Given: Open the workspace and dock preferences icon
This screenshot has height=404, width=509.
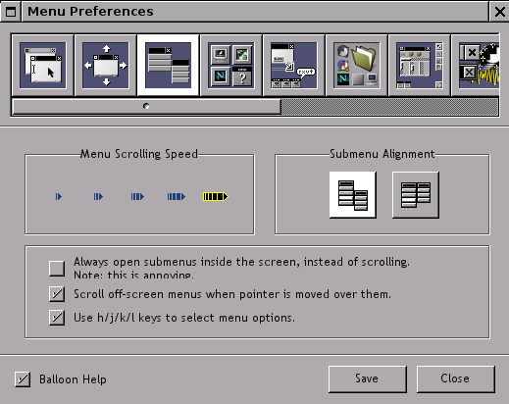Looking at the screenshot, I should (x=420, y=66).
